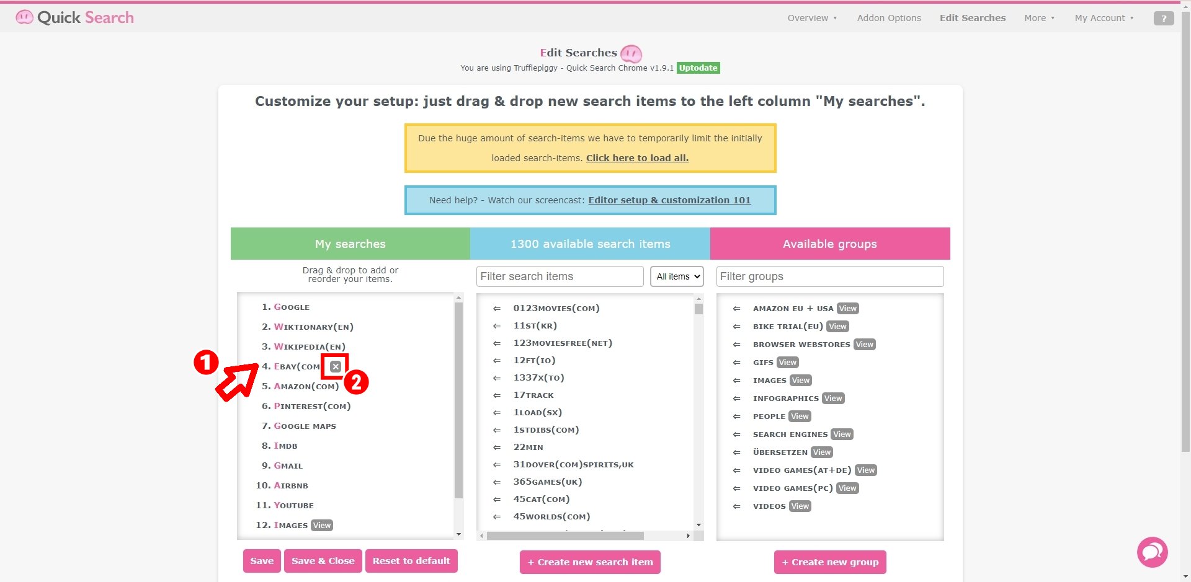Select 45worlds(com) item
Screen dimensions: 1191x582
click(551, 516)
